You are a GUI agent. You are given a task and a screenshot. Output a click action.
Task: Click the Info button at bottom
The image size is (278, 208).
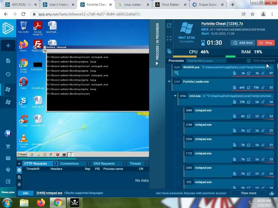click(26, 193)
